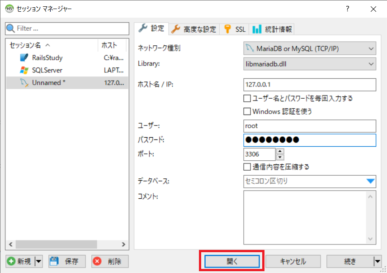Switch to the 高度な設定 tab

tap(194, 29)
